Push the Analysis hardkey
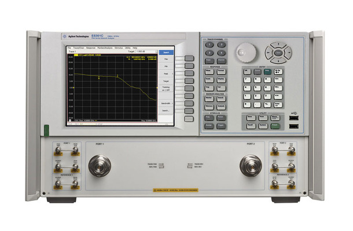 point(221,107)
